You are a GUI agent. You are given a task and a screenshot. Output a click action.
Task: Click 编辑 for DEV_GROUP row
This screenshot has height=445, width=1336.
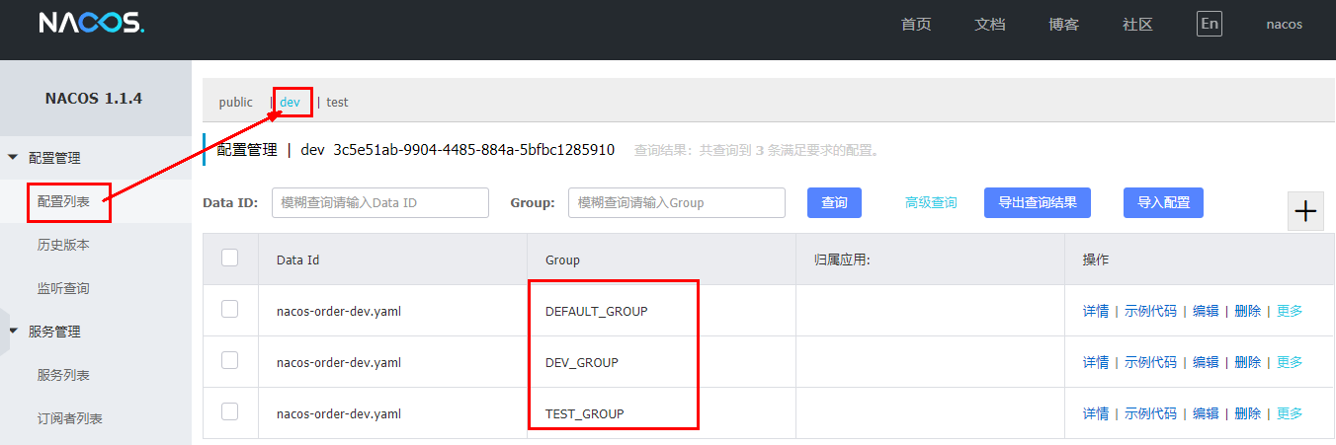click(x=1206, y=362)
